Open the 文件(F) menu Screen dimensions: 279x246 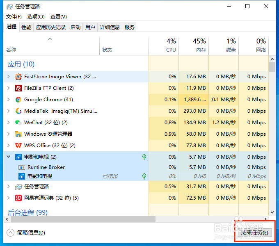14,17
